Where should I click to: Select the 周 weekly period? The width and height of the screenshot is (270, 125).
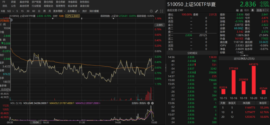44,11
